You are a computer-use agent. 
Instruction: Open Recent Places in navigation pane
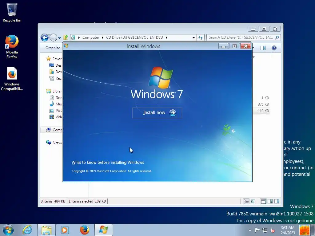pyautogui.click(x=56, y=78)
